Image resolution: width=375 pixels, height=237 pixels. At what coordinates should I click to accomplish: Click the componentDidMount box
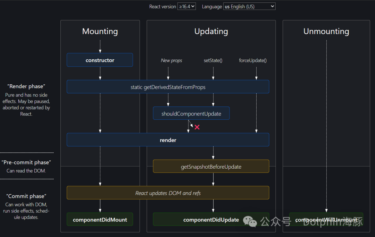point(100,219)
